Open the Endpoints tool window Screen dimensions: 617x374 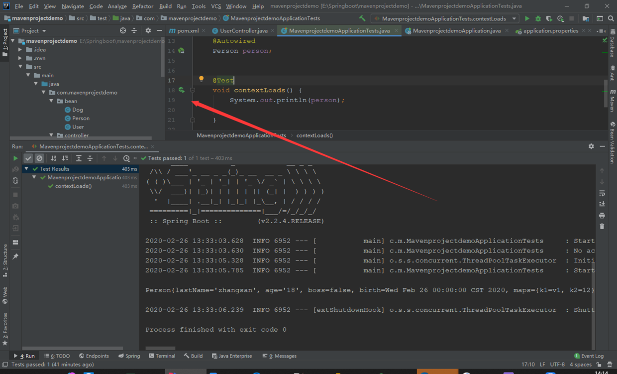pos(94,356)
